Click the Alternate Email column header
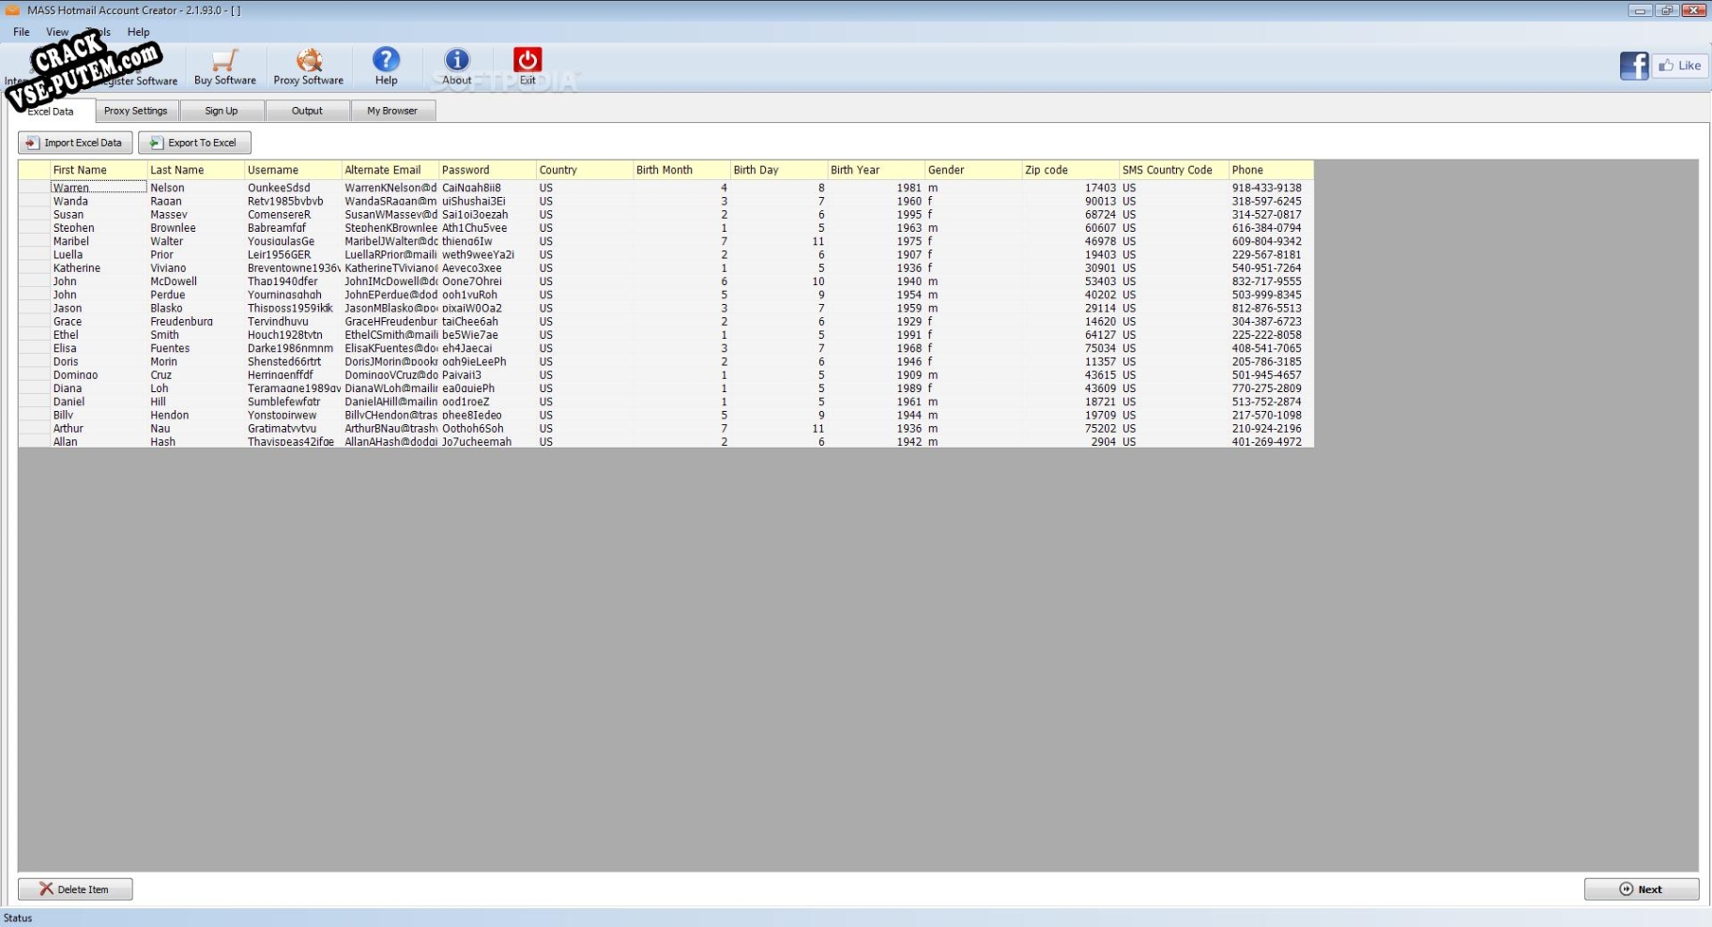1712x927 pixels. (390, 170)
